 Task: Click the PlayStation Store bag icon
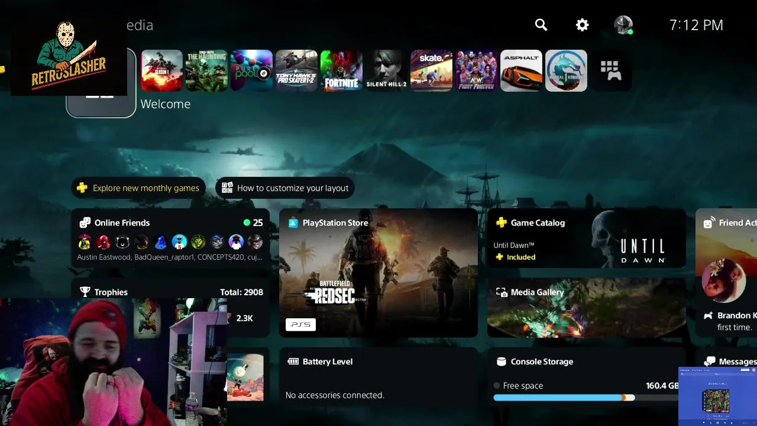(293, 223)
